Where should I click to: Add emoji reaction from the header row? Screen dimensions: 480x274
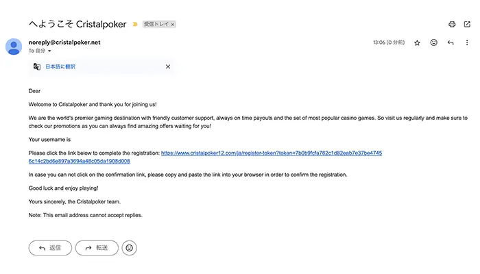pos(434,42)
